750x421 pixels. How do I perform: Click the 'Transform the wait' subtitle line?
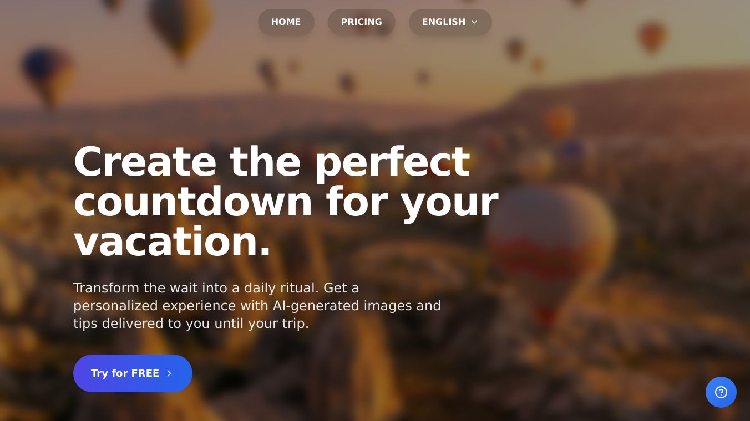click(216, 288)
